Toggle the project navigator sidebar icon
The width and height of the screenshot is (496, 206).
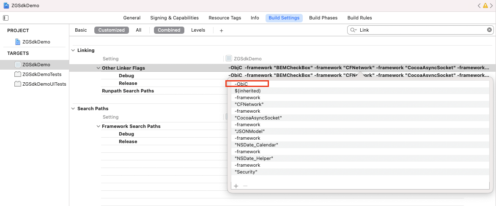pos(5,18)
